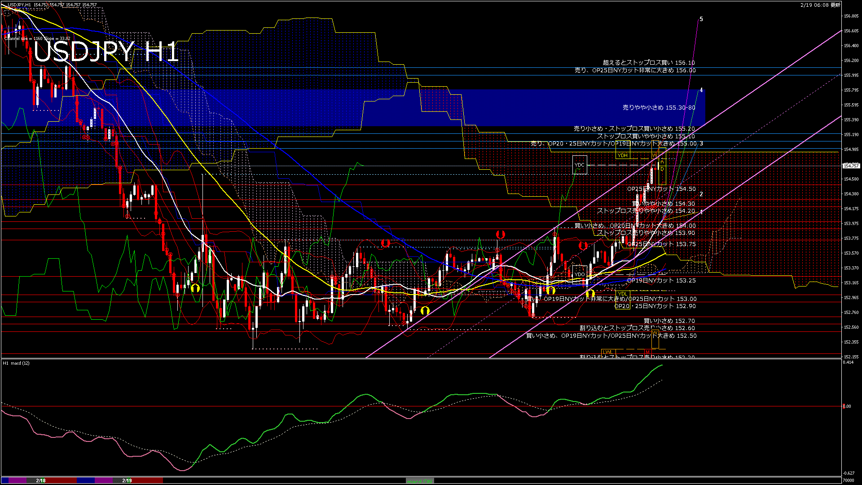Screen dimensions: 862x485
Task: Click the 156.00 sell order level text
Action: (x=635, y=71)
